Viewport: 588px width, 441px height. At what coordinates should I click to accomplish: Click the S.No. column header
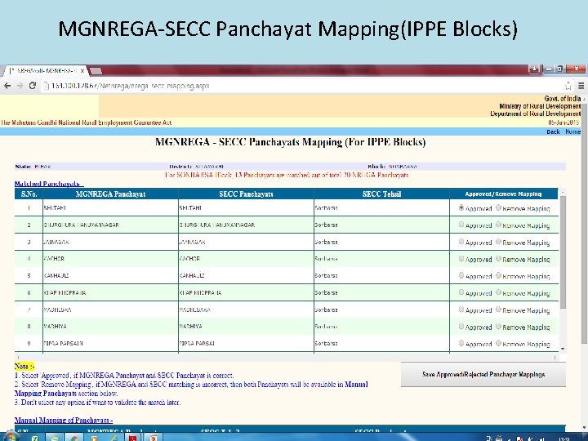pyautogui.click(x=29, y=194)
